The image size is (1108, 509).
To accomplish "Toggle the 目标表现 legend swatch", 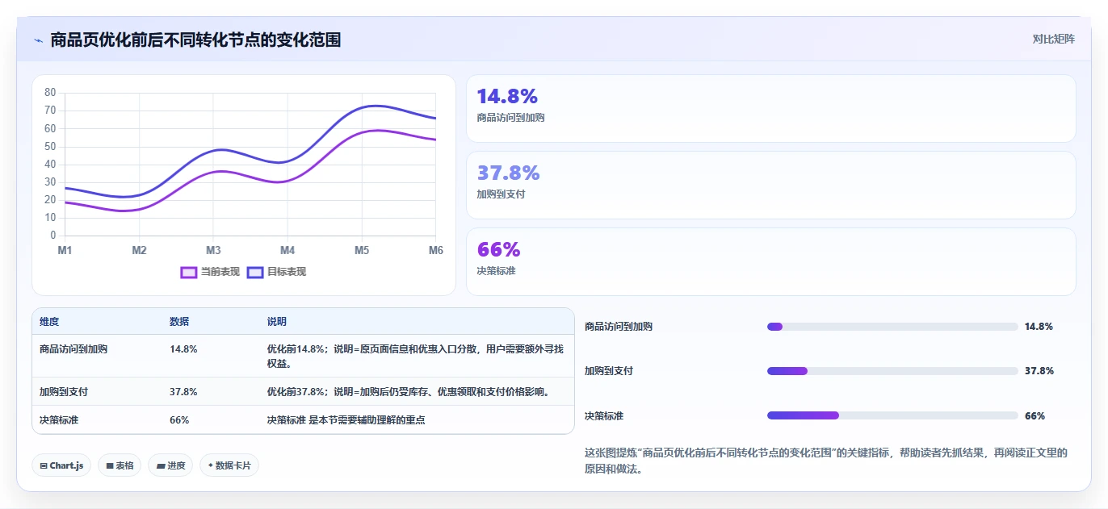I will (254, 272).
